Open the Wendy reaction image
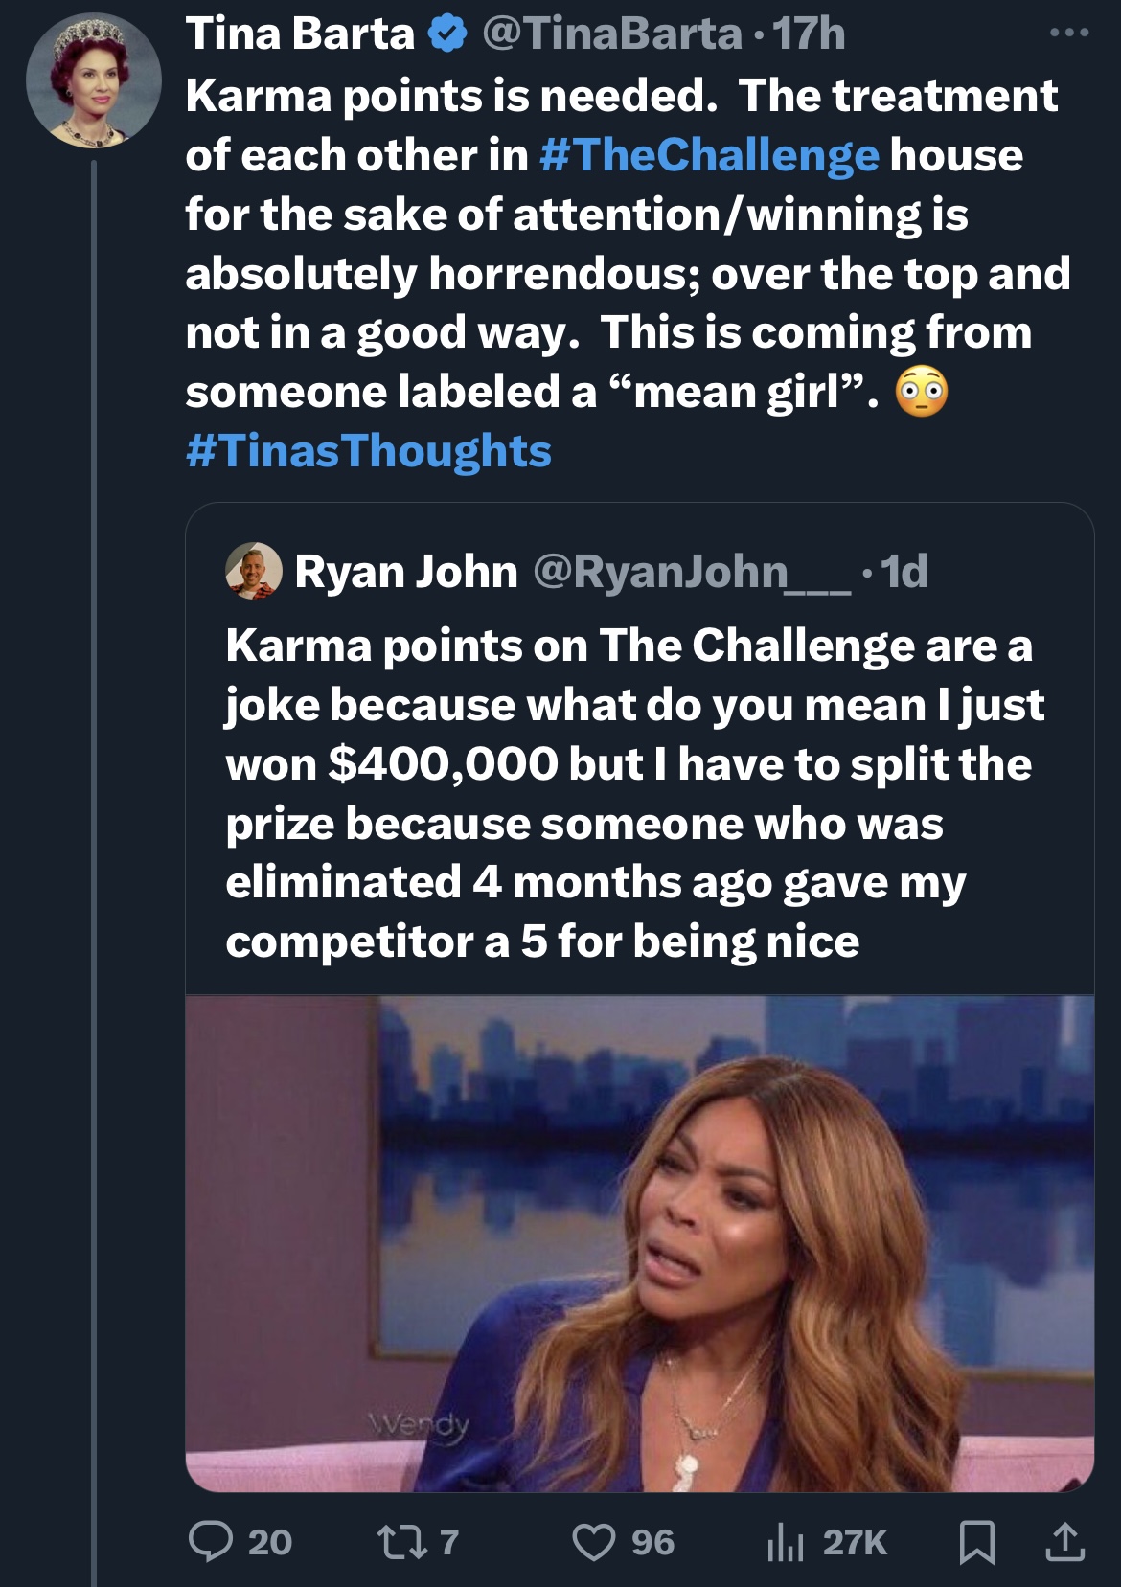 pos(640,1243)
